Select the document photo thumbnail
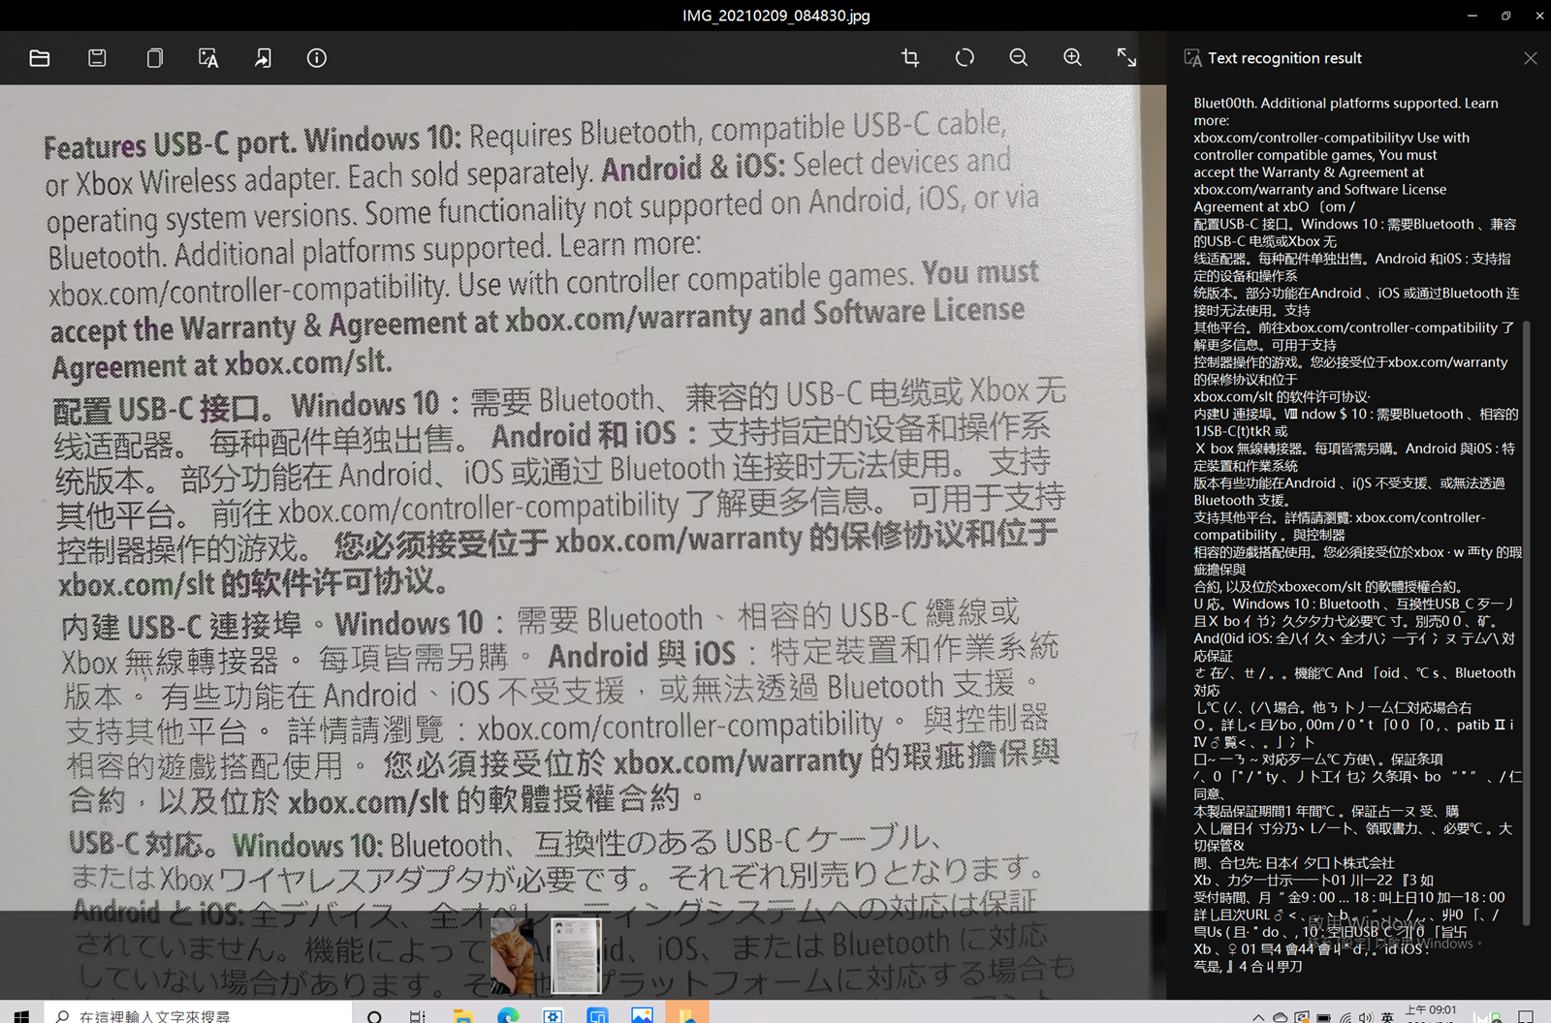The width and height of the screenshot is (1551, 1023). click(576, 955)
